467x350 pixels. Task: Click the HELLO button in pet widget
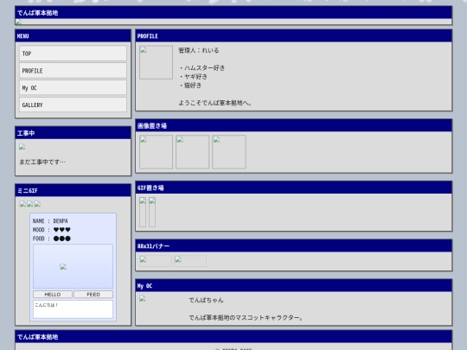click(x=53, y=295)
